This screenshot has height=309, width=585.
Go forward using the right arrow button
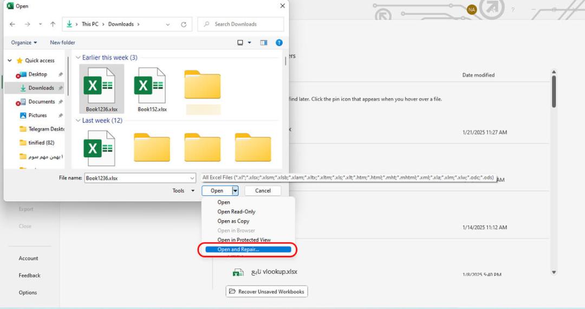[27, 24]
